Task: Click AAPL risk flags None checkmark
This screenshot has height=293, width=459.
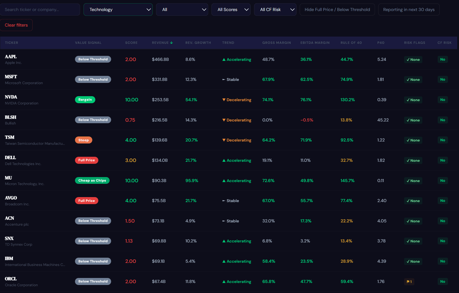Action: tap(408, 60)
